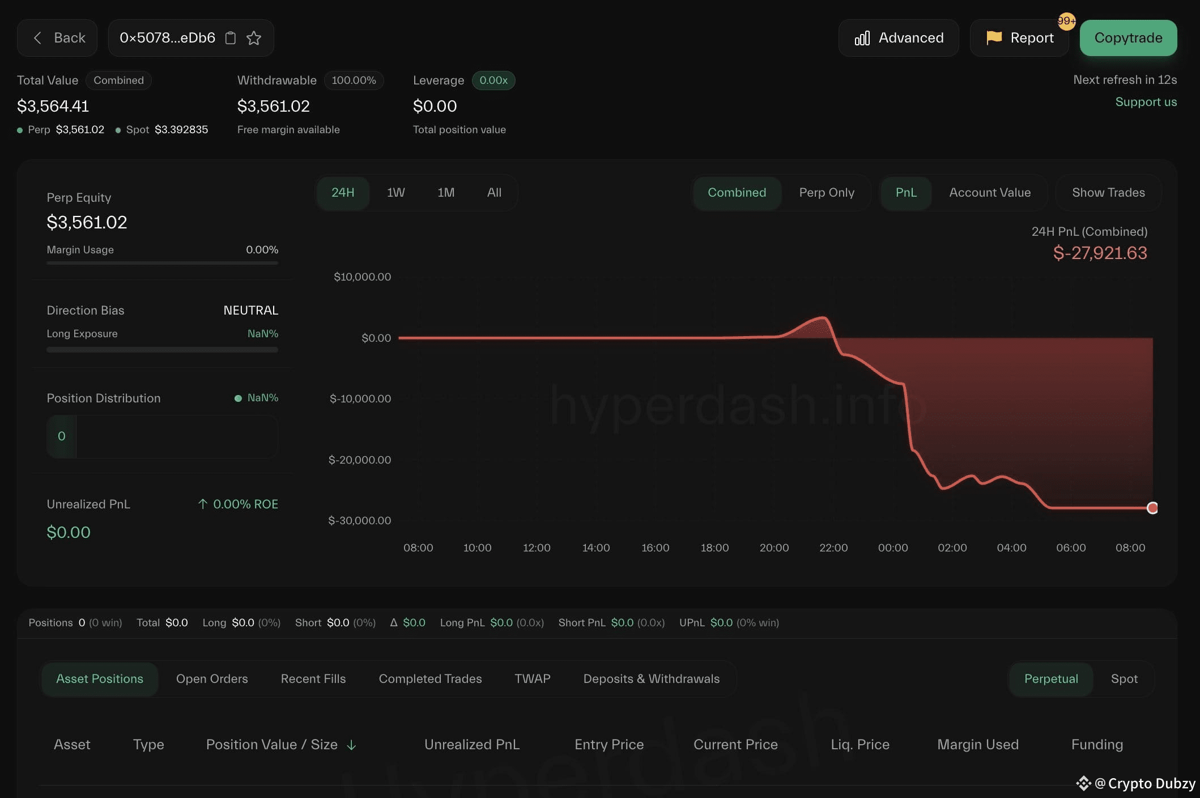Switch chart to Perp Only mode

pos(827,193)
